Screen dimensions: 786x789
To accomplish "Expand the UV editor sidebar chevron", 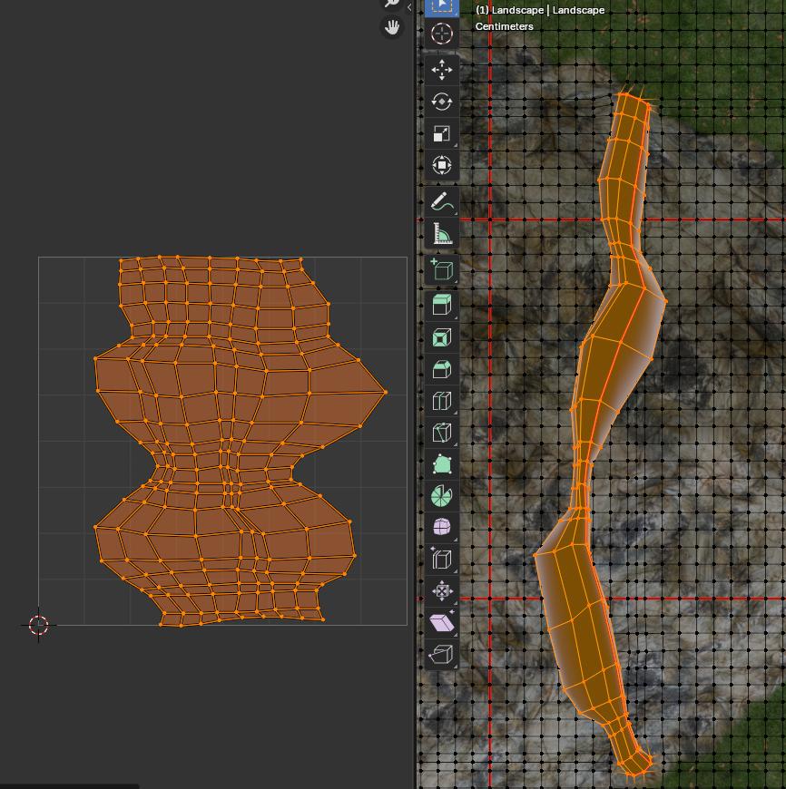I will point(409,7).
